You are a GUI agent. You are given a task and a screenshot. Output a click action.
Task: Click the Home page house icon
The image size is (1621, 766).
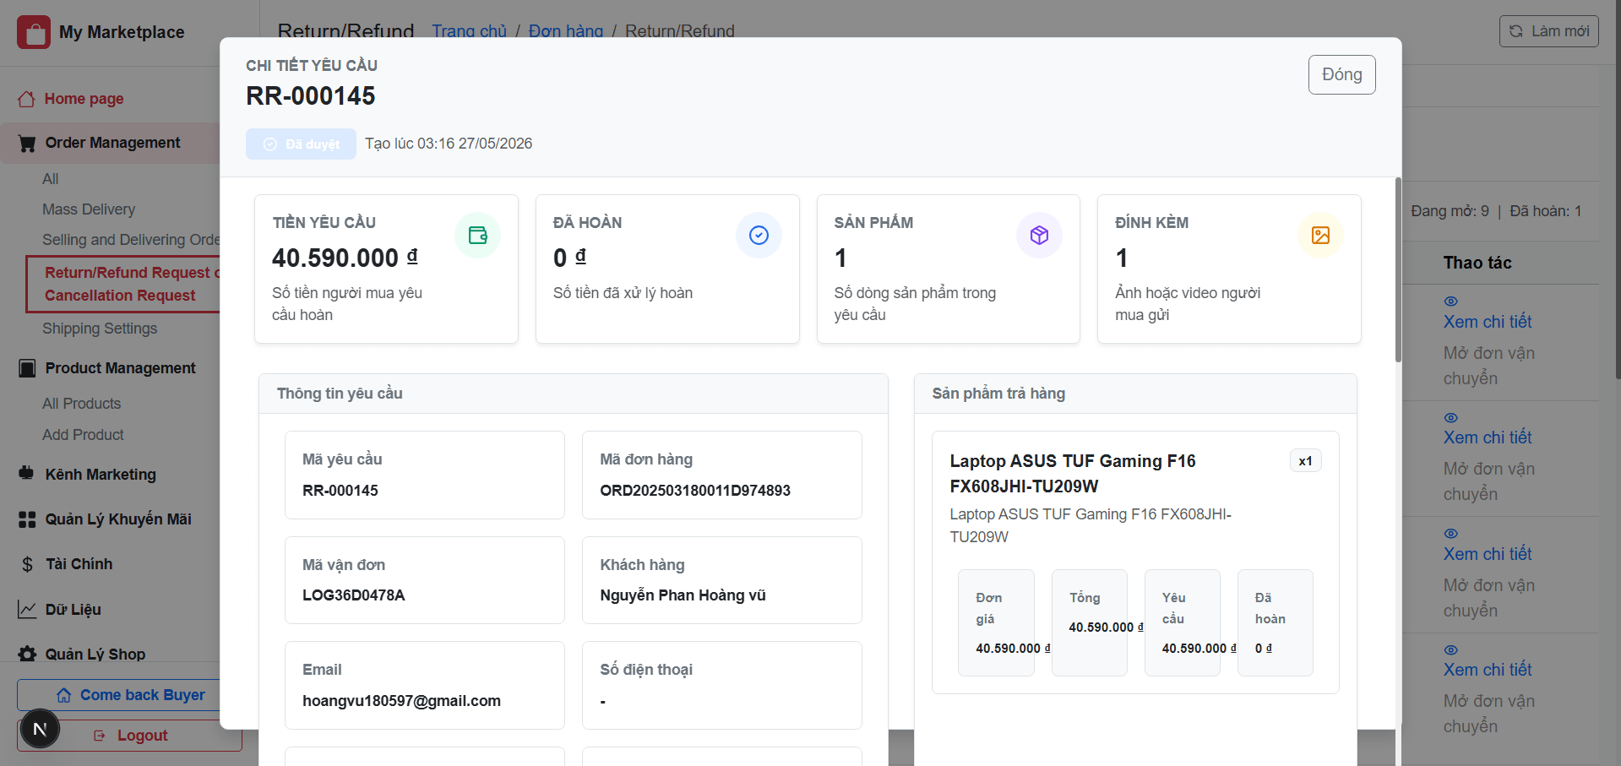click(x=27, y=99)
